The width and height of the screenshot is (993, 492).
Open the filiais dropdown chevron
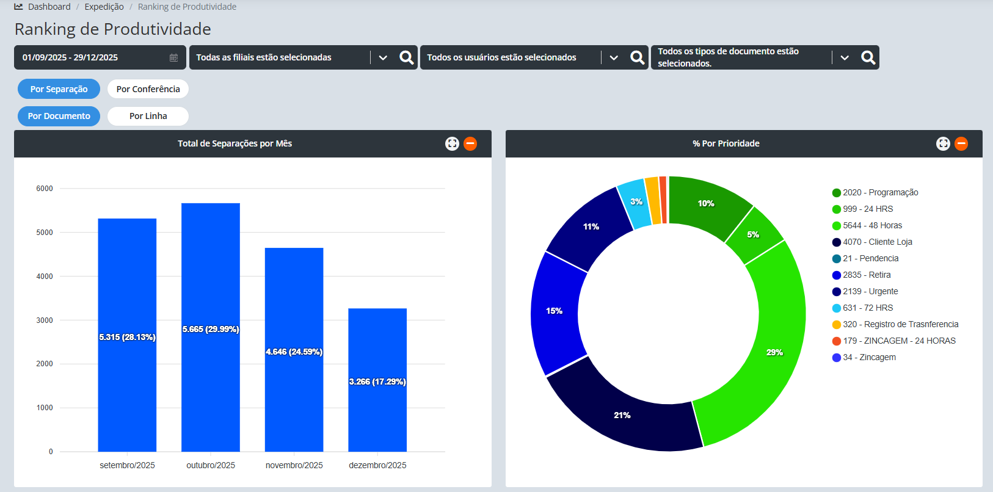click(383, 57)
